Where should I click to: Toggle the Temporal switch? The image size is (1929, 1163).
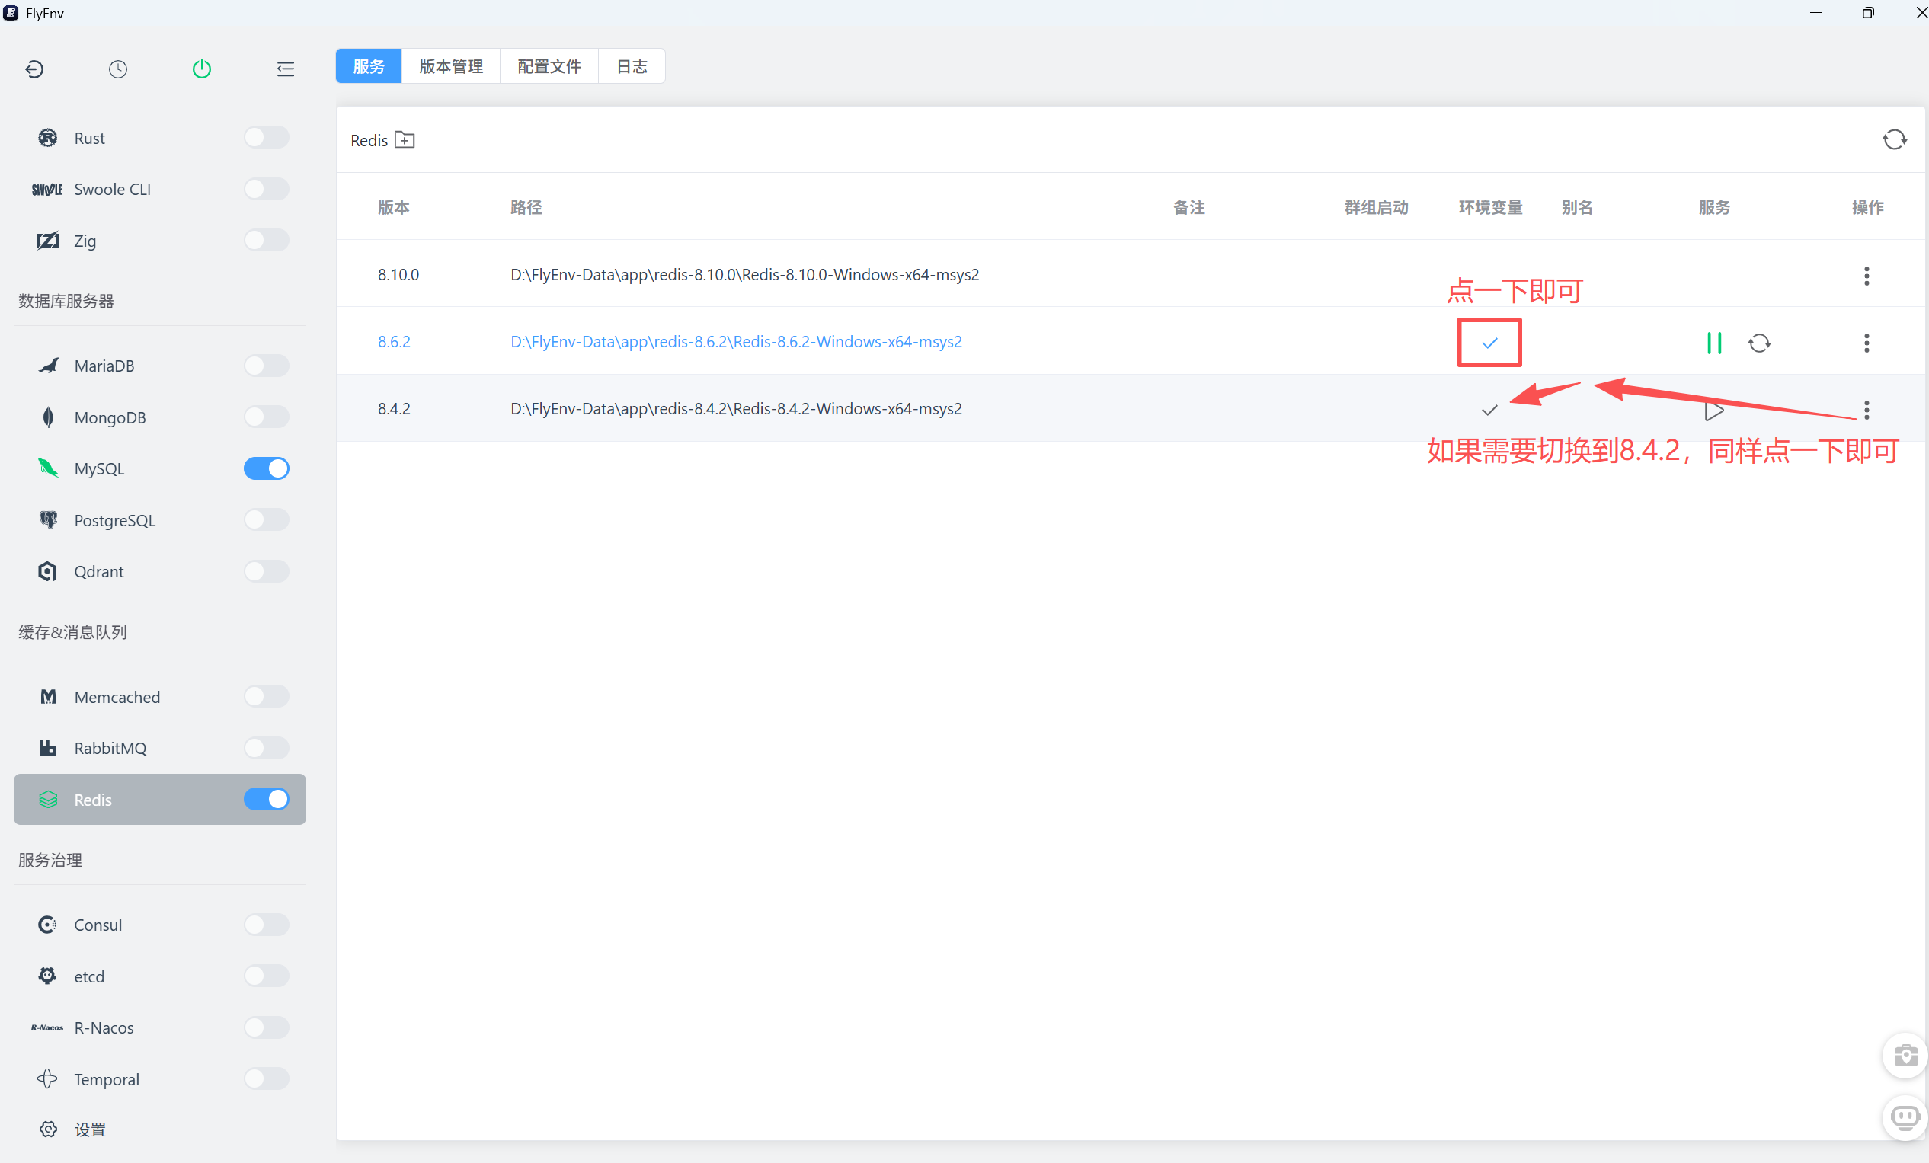click(x=266, y=1078)
